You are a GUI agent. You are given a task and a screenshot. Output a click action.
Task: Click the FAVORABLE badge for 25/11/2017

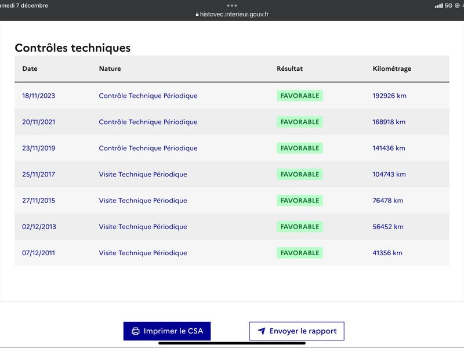pyautogui.click(x=300, y=175)
